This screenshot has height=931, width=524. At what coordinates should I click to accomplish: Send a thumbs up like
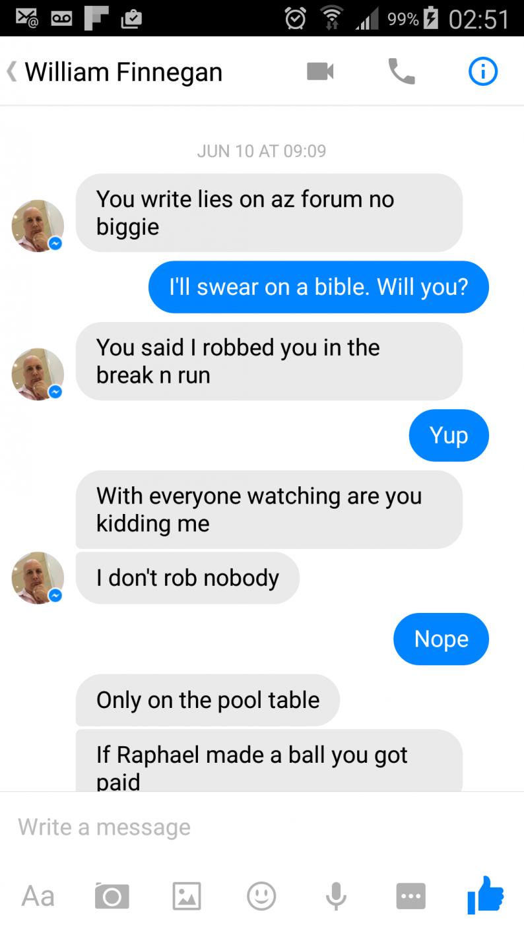(x=485, y=895)
